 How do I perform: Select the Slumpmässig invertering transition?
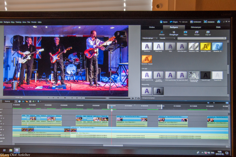(x=194, y=75)
